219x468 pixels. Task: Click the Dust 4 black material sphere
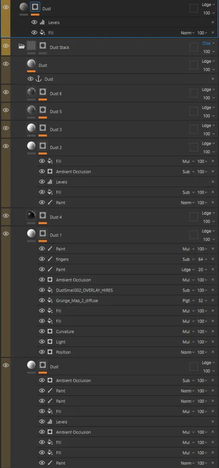[x=31, y=215]
